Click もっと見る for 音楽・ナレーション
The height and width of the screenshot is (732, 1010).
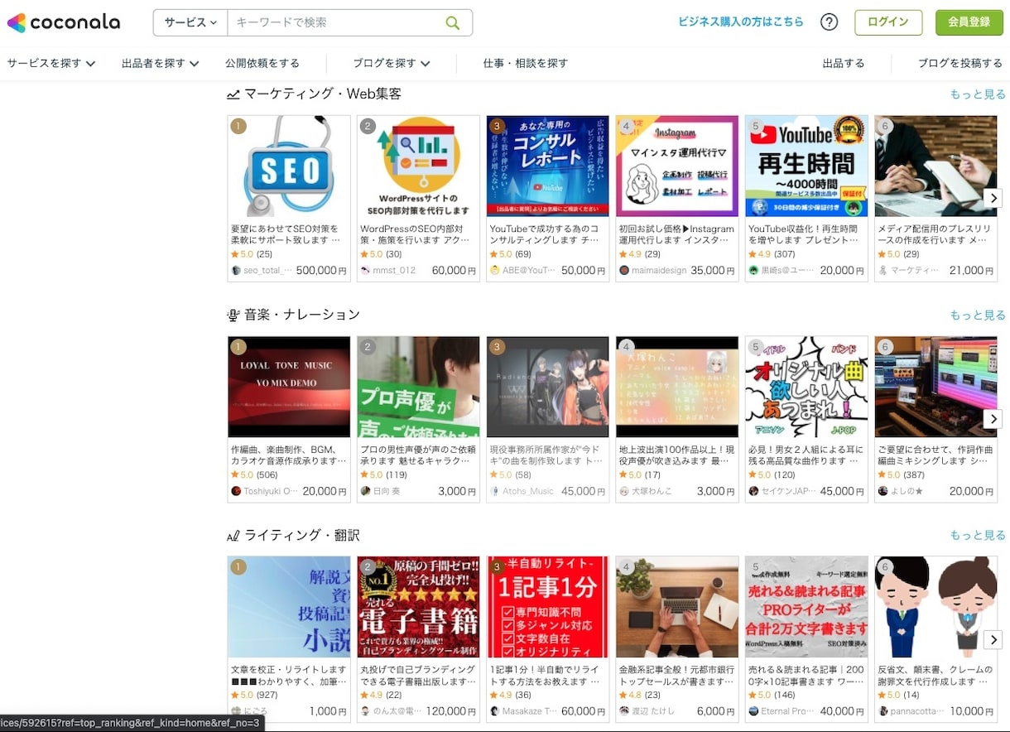click(978, 315)
